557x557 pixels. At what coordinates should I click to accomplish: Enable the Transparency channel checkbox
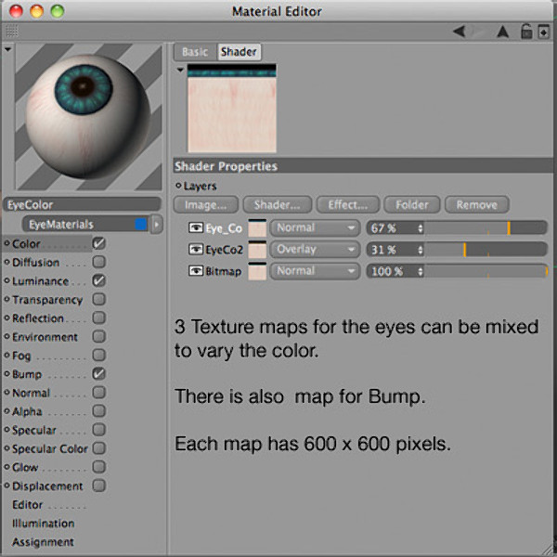click(x=98, y=299)
